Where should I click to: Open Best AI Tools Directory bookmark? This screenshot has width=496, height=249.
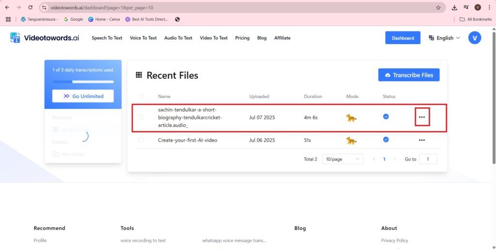[146, 19]
